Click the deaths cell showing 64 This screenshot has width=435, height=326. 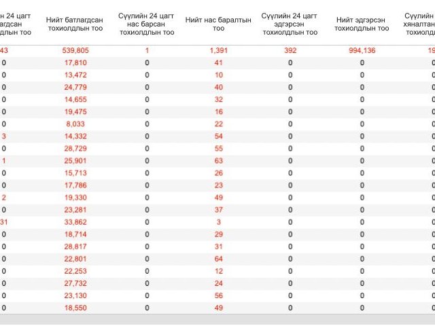coord(219,259)
